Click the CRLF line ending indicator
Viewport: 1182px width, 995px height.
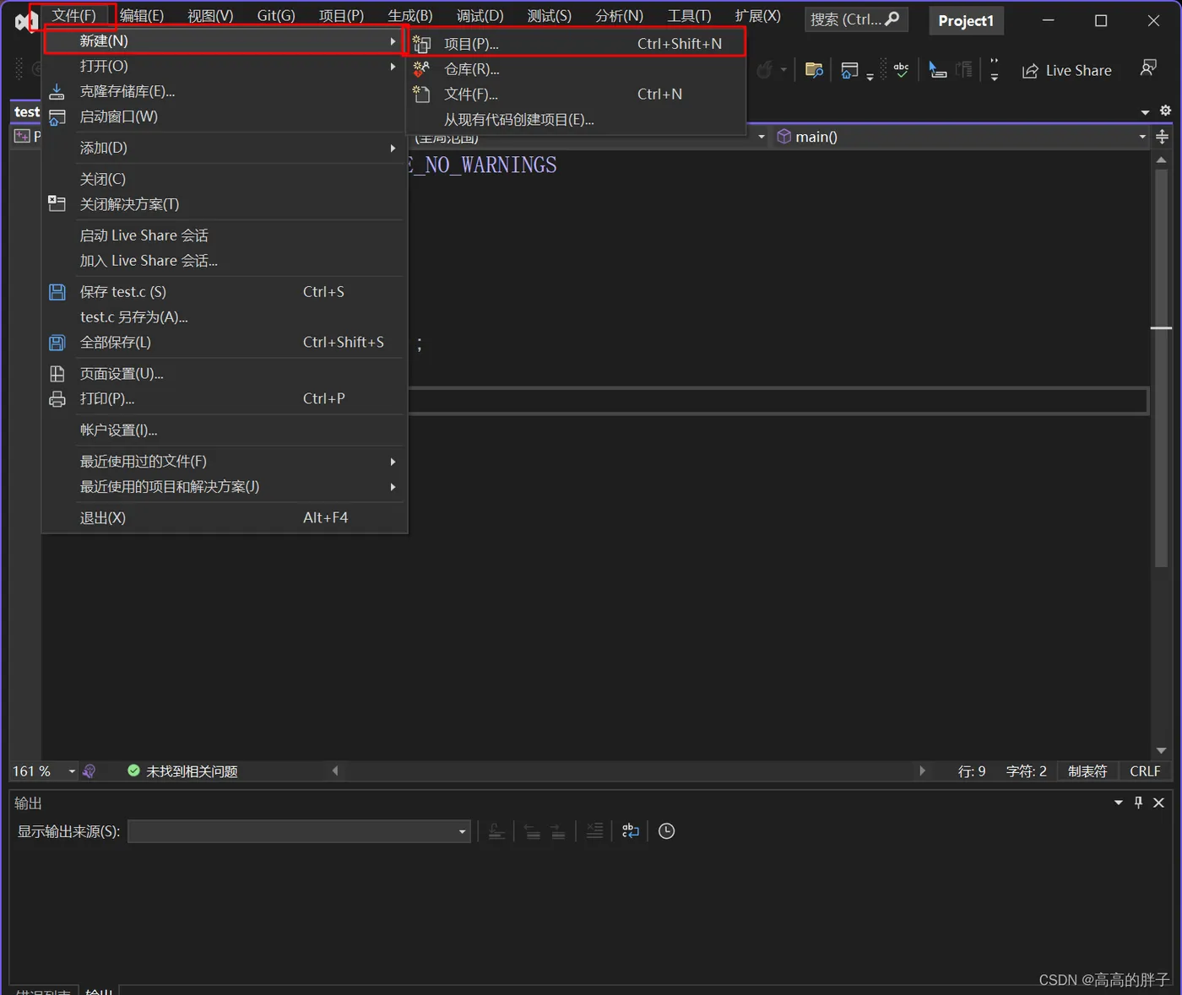tap(1145, 771)
